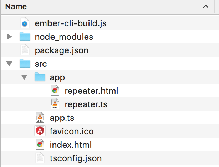Click the Angular icon beside favicon.ico
The image size is (219, 167).
point(40,131)
